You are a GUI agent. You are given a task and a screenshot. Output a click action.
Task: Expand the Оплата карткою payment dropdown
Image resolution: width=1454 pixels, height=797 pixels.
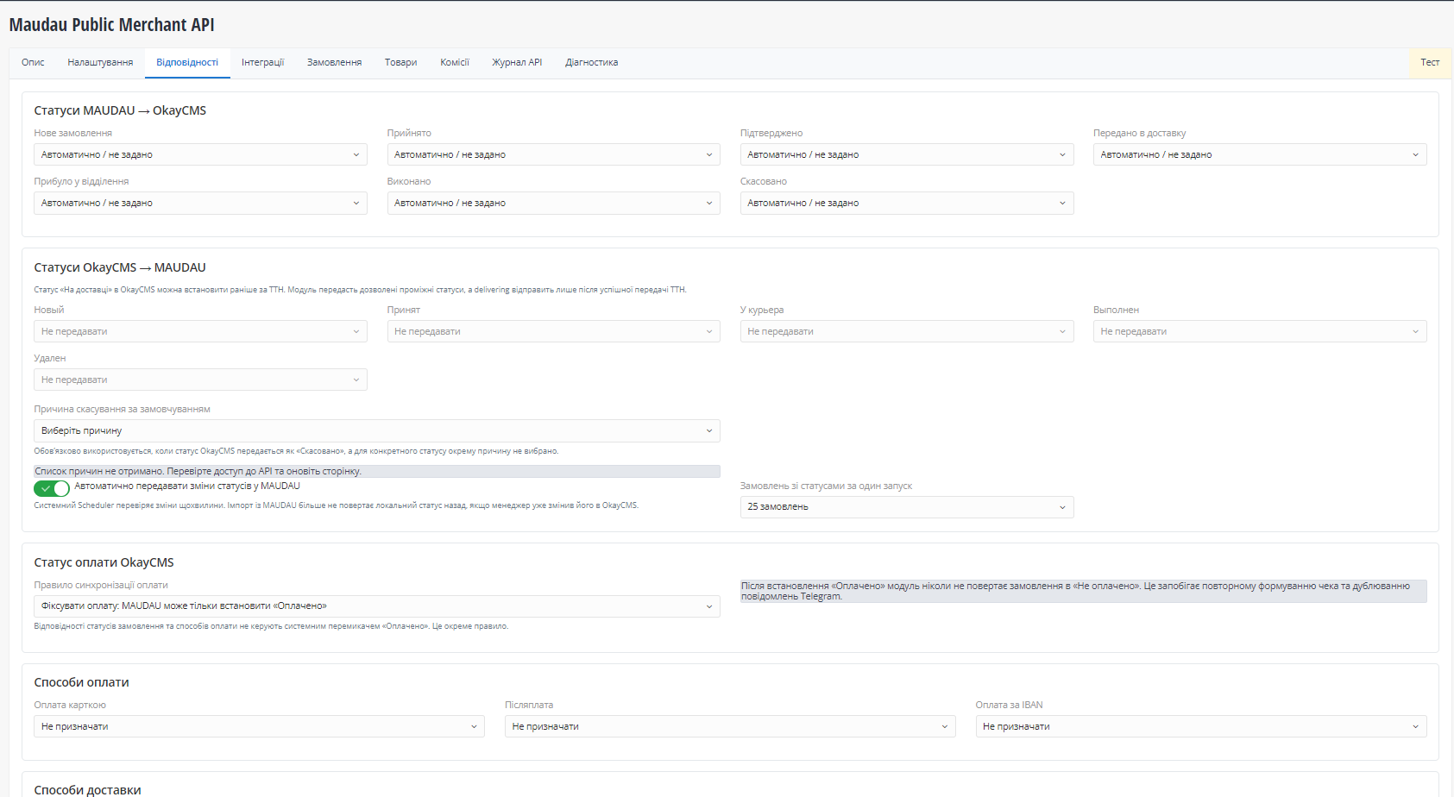(x=260, y=726)
